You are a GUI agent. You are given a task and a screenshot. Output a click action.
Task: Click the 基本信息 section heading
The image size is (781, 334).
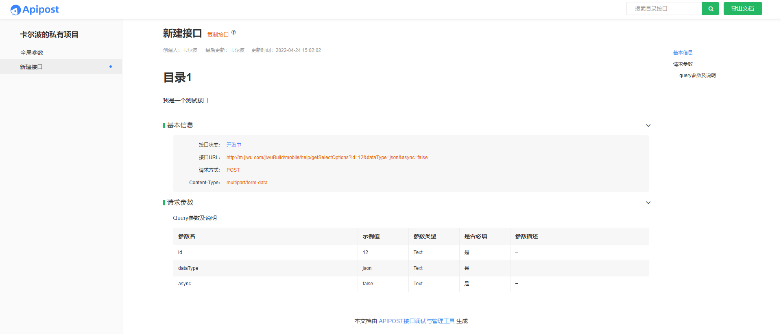pyautogui.click(x=180, y=125)
